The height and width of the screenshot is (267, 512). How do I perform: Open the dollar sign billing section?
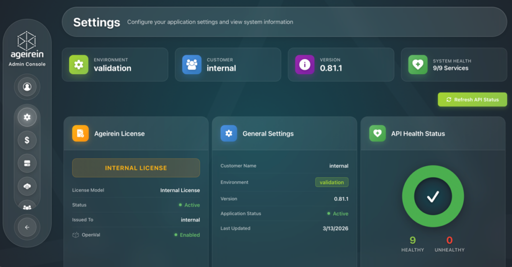pyautogui.click(x=27, y=140)
